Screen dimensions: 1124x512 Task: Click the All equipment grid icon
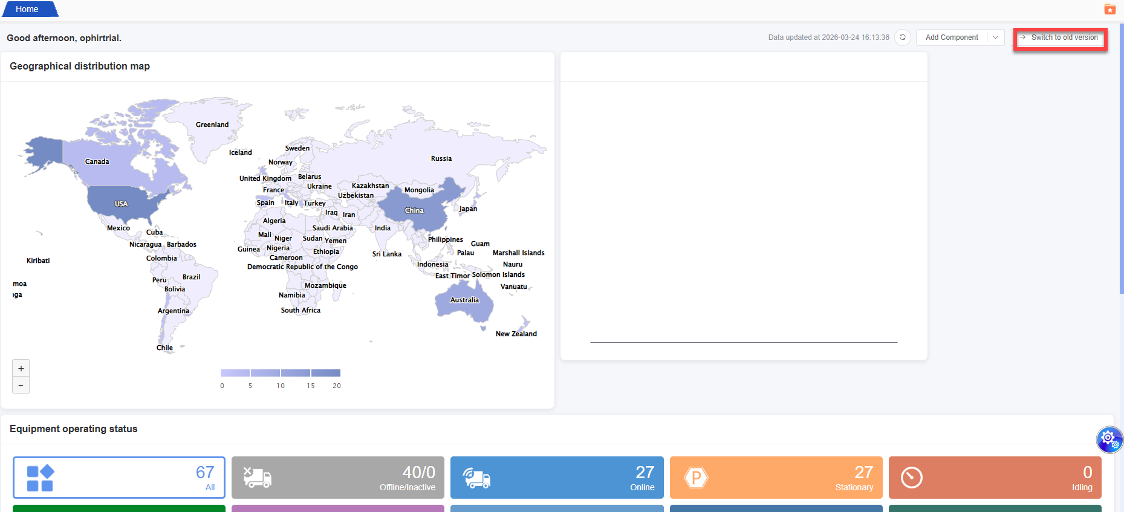click(41, 478)
